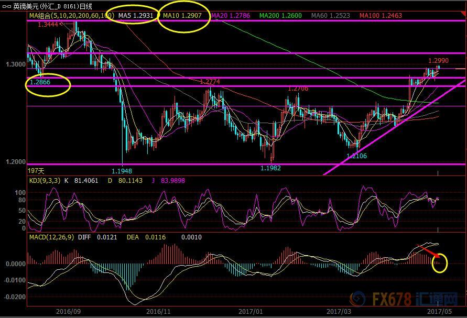Open the KDJ(9,3,3) indicator label
This screenshot has width=467, height=318.
pos(45,180)
